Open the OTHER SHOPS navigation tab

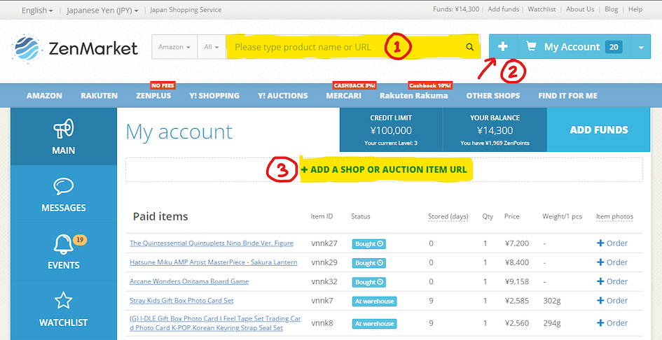[x=493, y=96]
